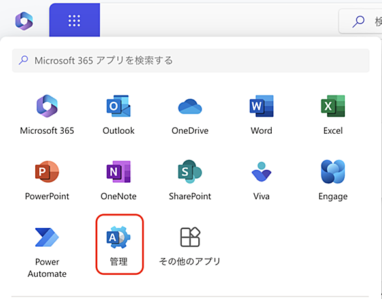Open the Excel app
The height and width of the screenshot is (299, 382).
click(333, 115)
